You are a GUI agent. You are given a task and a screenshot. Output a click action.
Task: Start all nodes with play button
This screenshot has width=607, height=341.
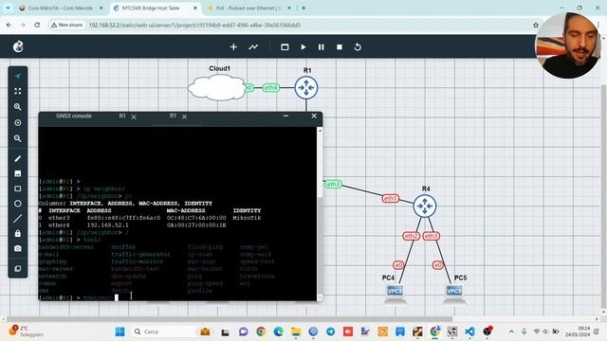pyautogui.click(x=303, y=46)
